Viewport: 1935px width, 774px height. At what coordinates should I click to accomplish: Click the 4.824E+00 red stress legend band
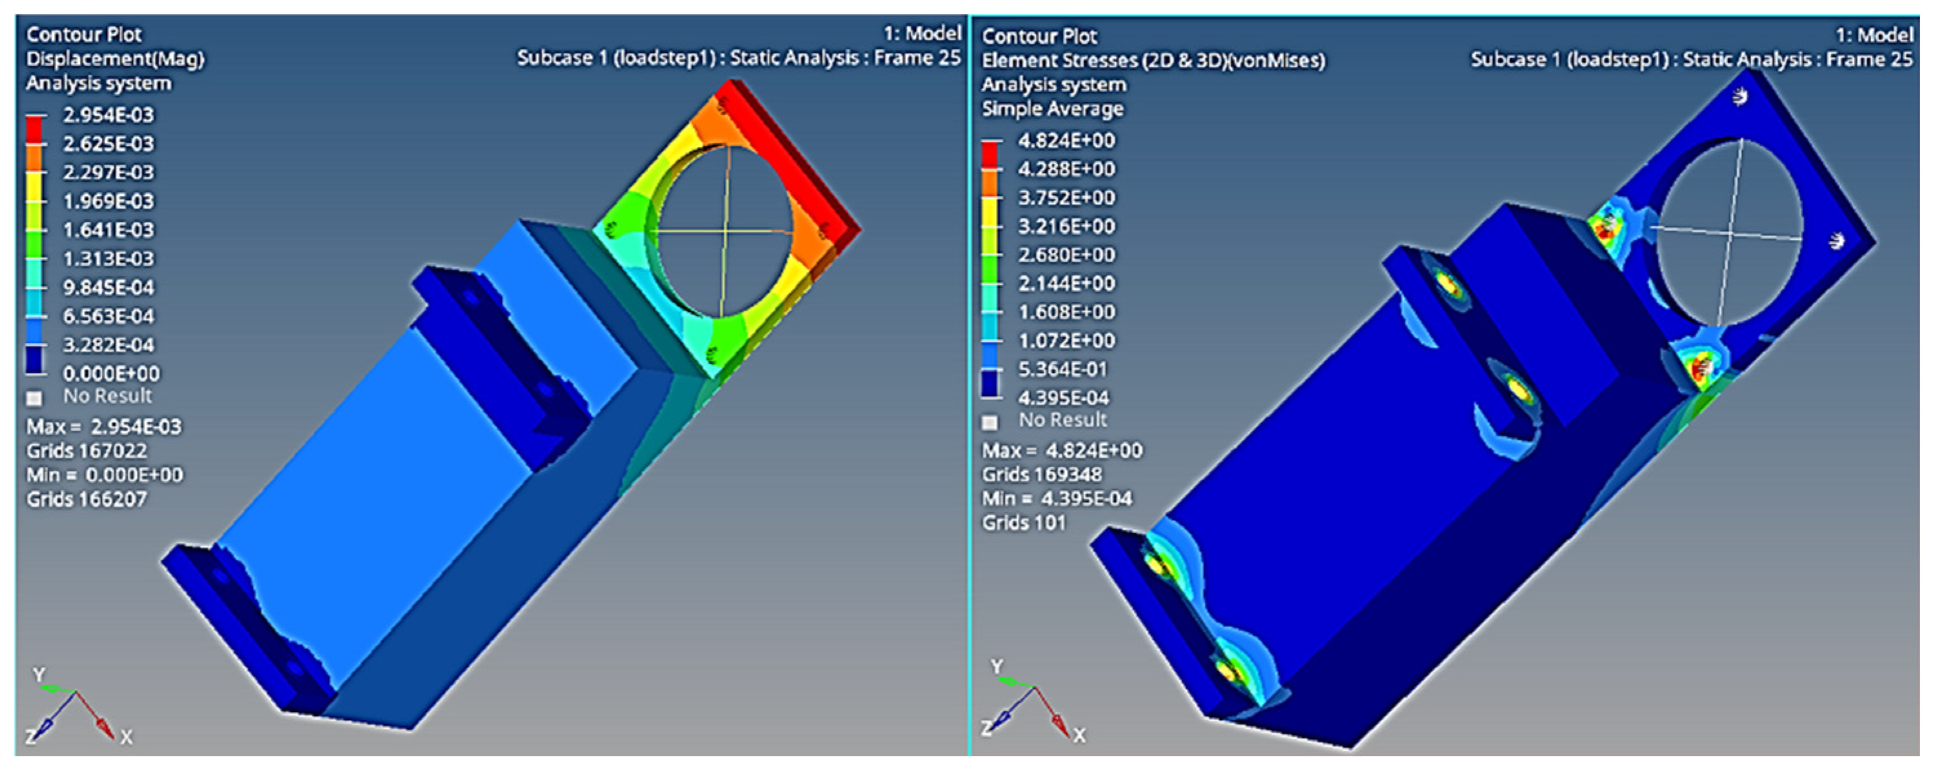(990, 155)
